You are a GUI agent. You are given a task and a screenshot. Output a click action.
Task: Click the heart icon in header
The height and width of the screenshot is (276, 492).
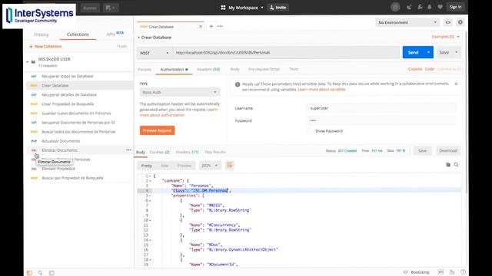[440, 7]
